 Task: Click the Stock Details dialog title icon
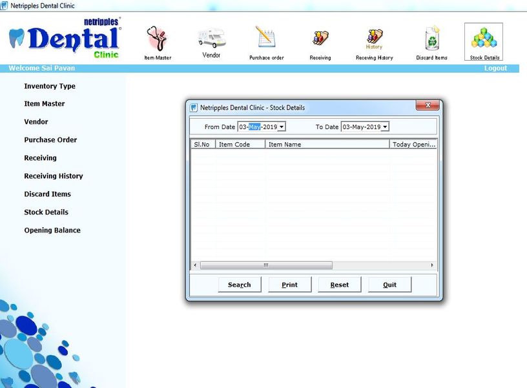194,108
